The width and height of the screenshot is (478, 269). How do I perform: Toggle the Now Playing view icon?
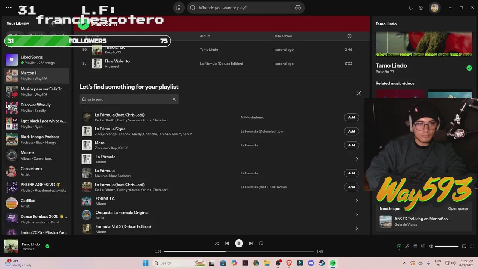coord(399,247)
